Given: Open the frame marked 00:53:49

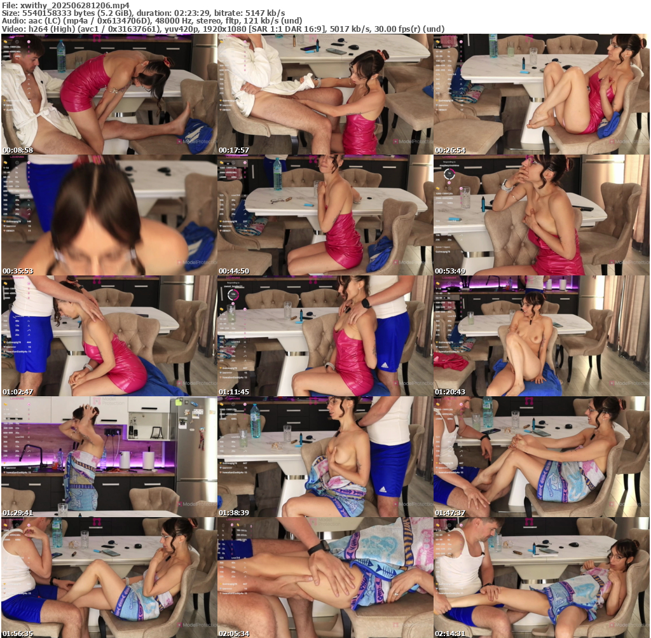Looking at the screenshot, I should [x=541, y=215].
